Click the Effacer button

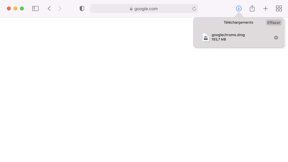274,23
